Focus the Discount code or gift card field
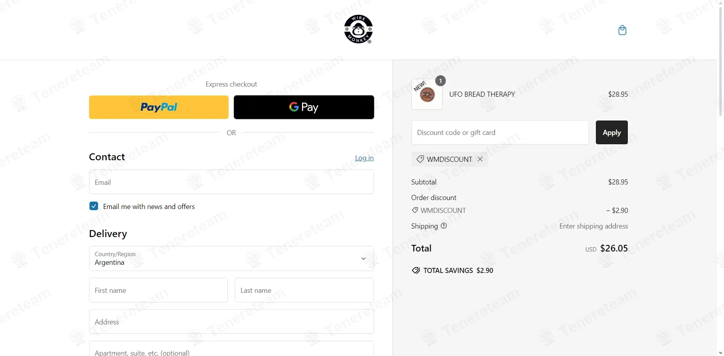Viewport: 724px width, 356px height. click(500, 133)
